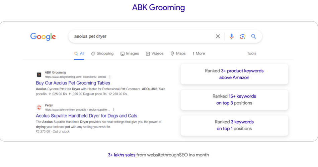318x167 pixels.
Task: Click the Google logo
Action: point(43,37)
